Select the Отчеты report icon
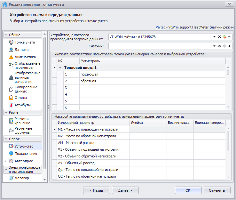 point(11,98)
